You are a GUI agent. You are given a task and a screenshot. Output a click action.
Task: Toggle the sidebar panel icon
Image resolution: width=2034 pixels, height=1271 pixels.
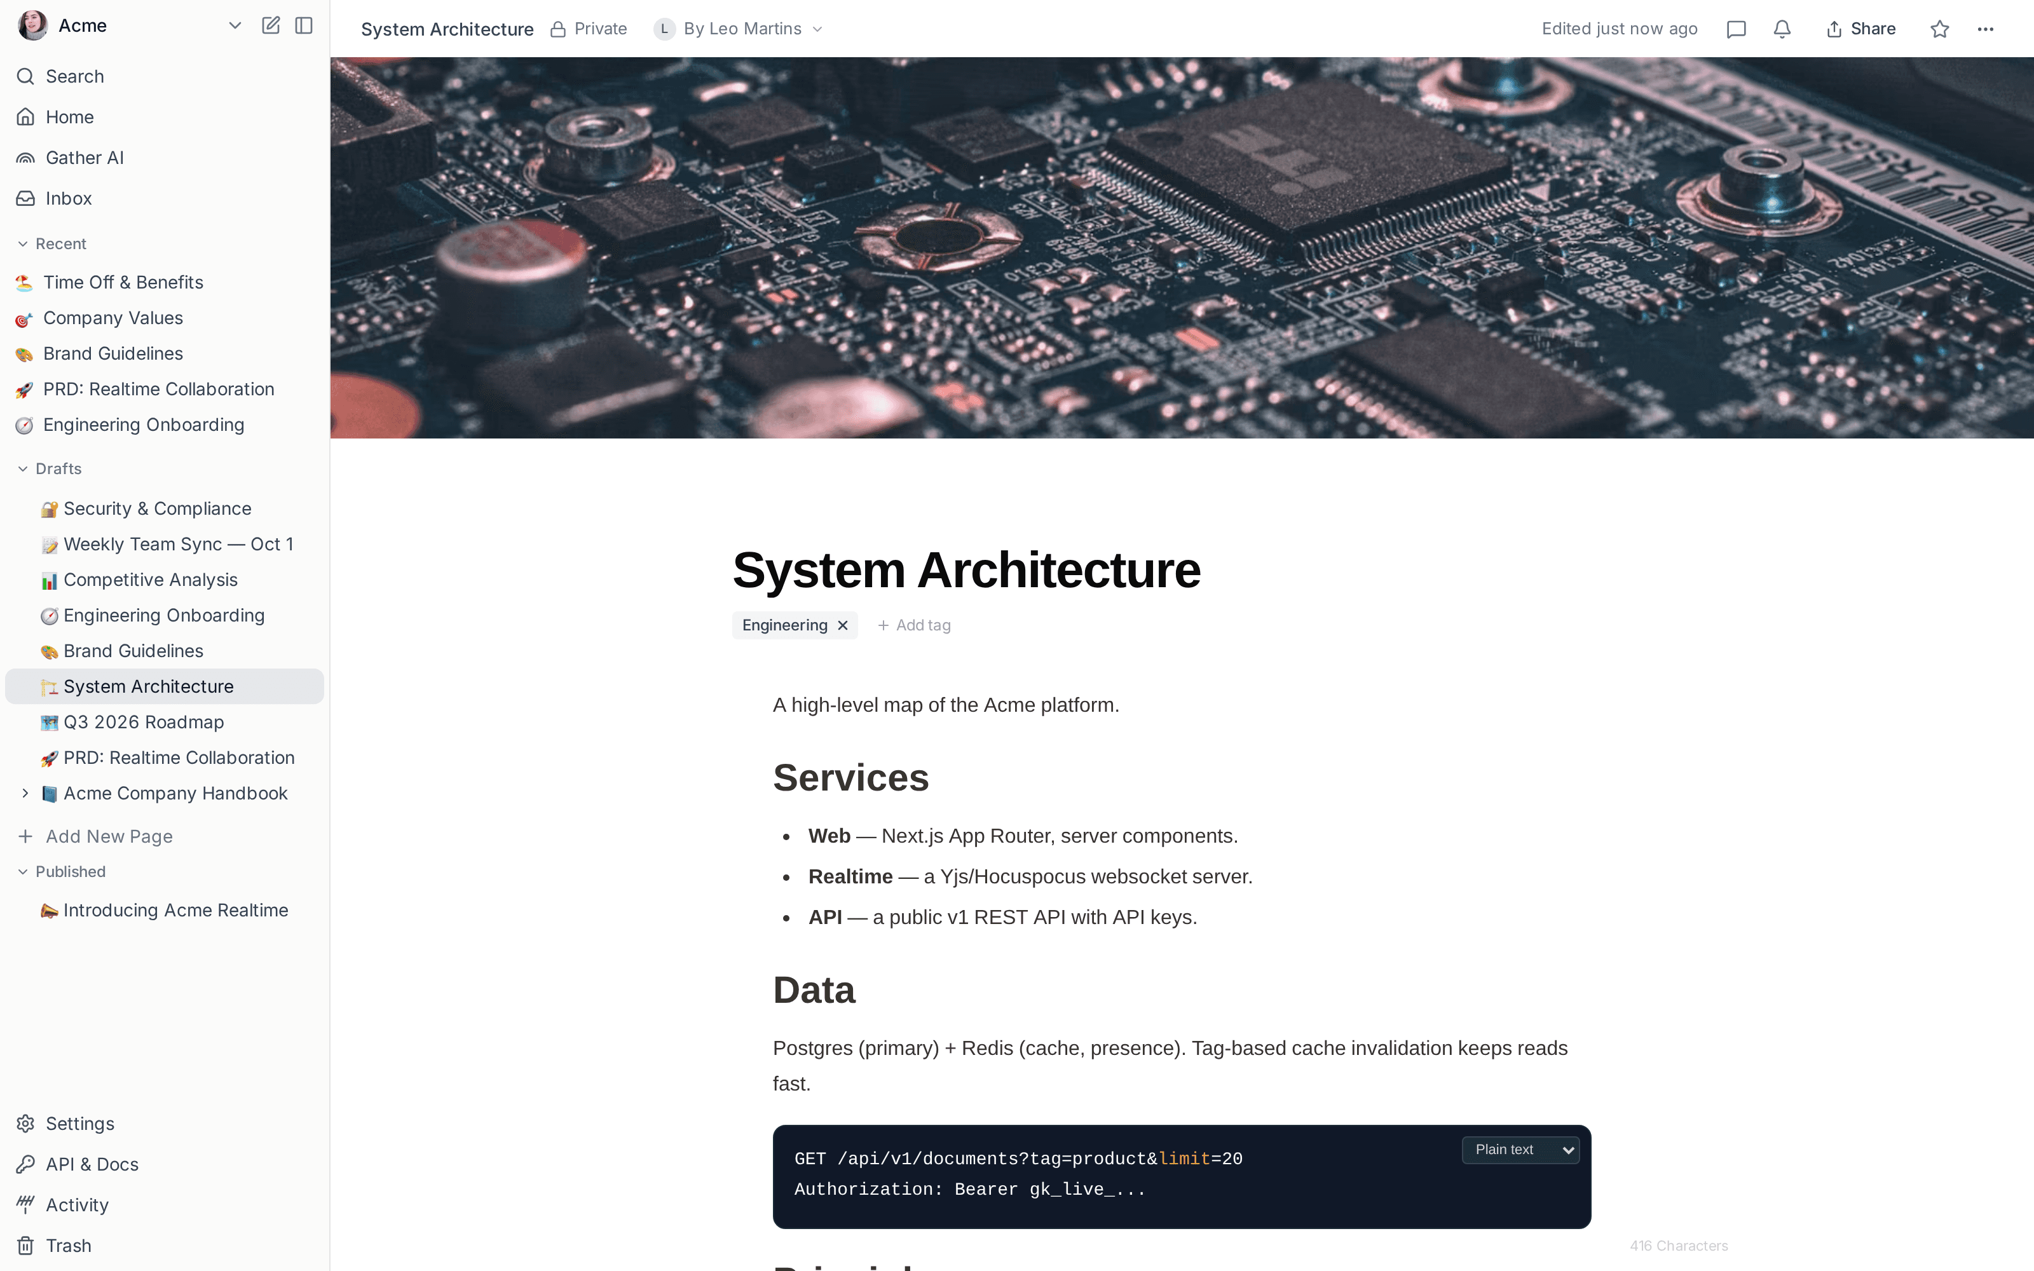(x=304, y=25)
